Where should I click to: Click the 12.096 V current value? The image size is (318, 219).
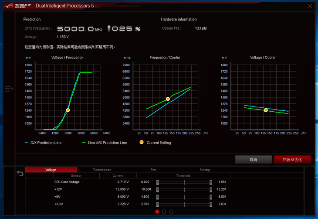click(122, 189)
